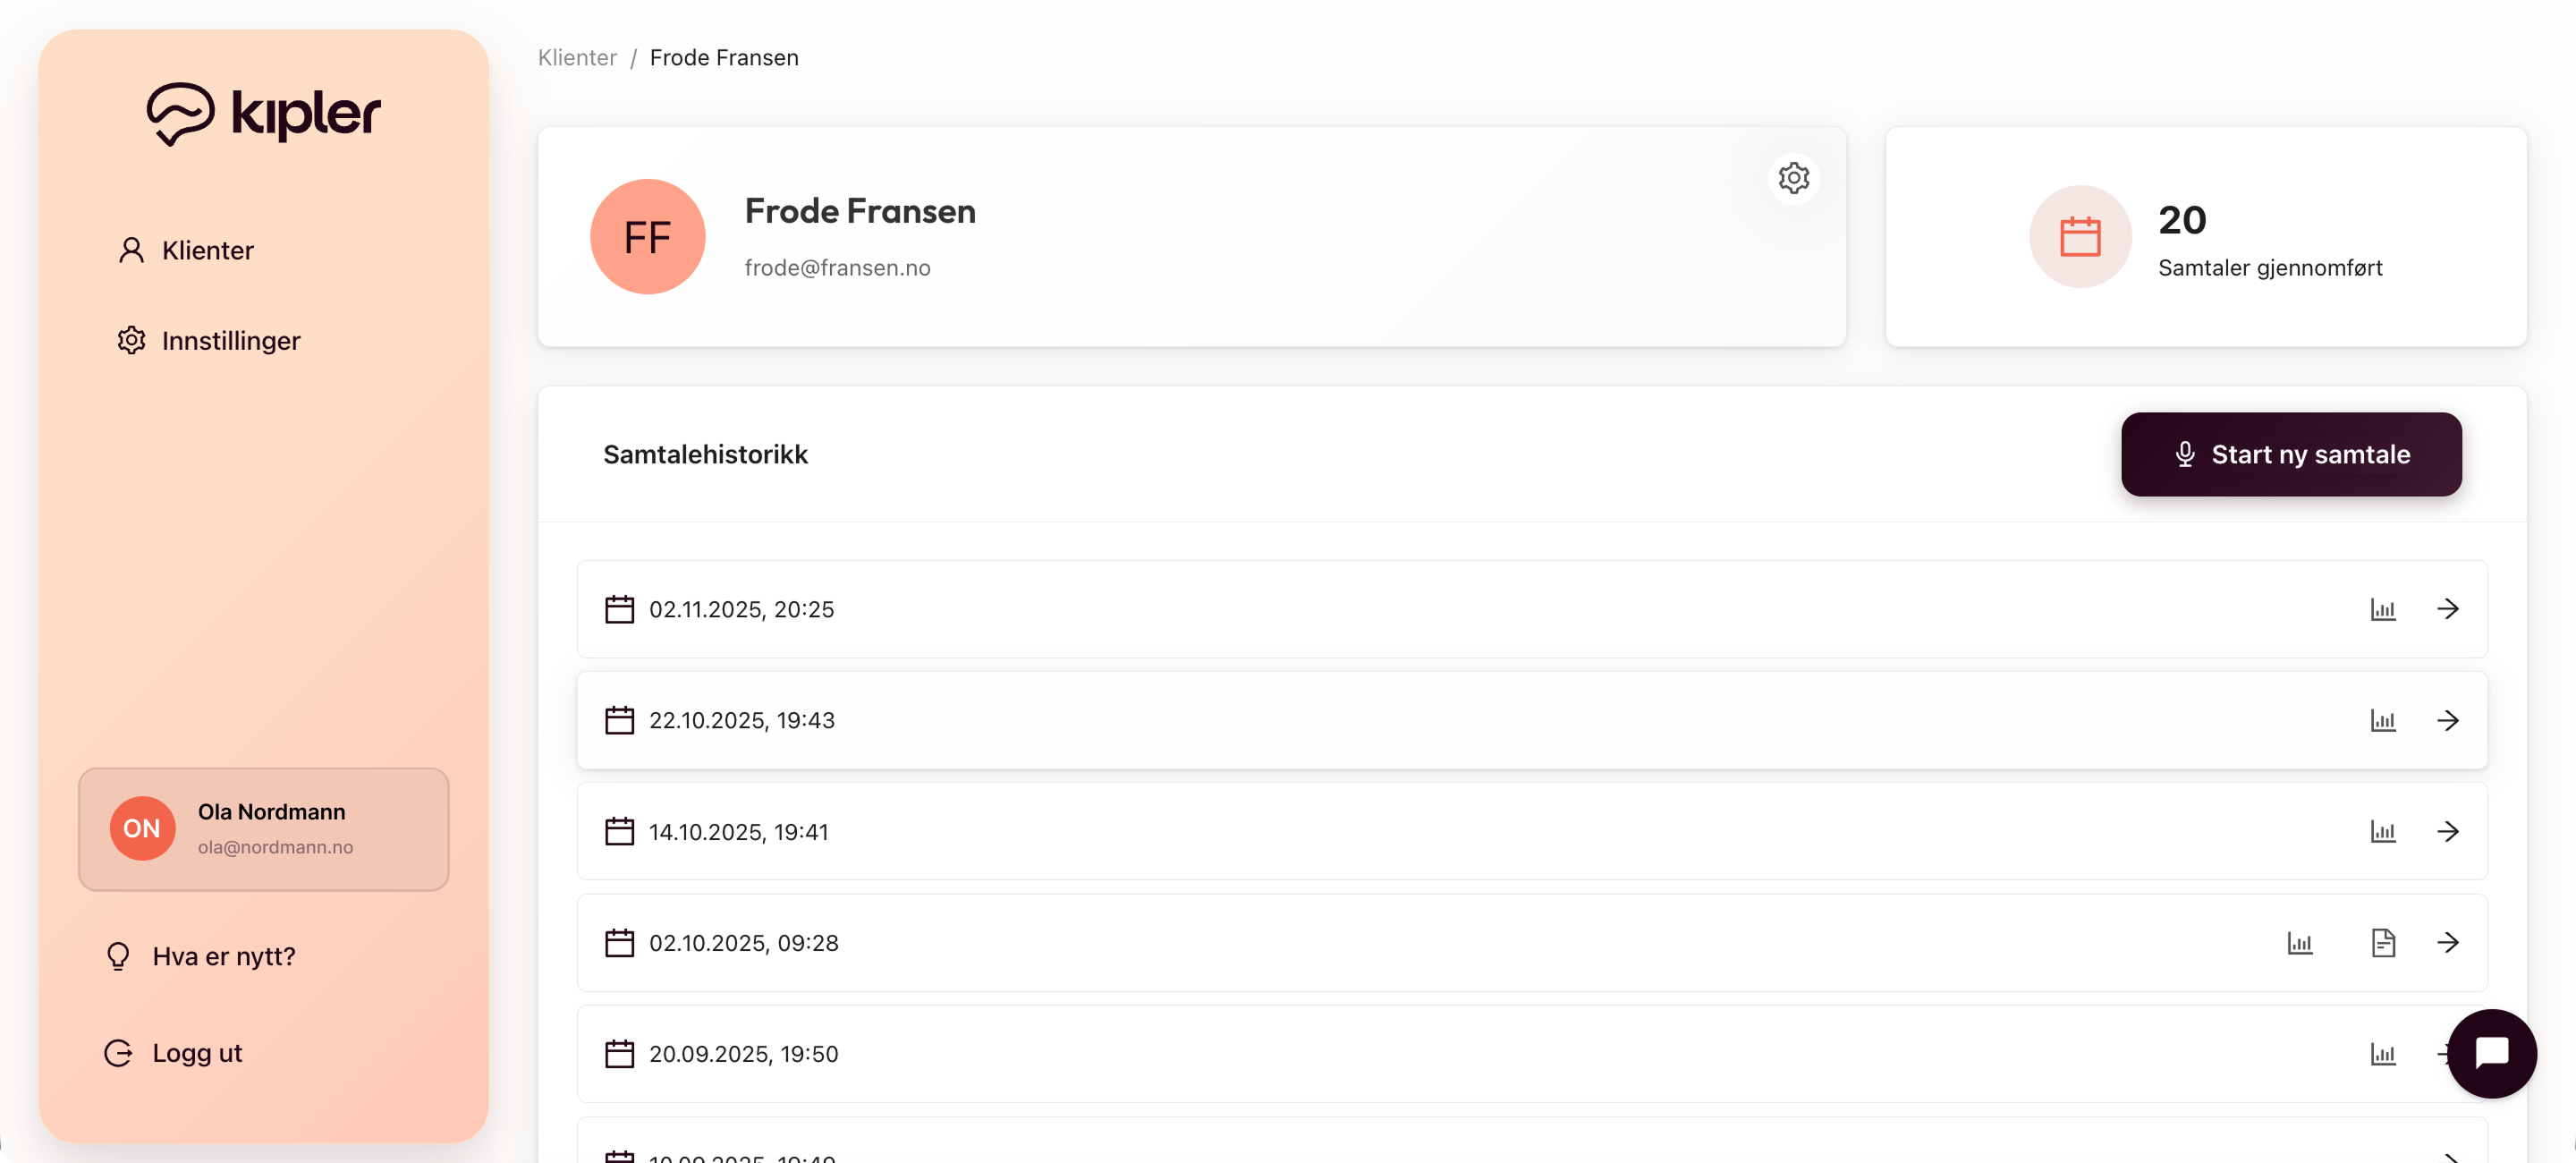2576x1163 pixels.
Task: Select the bar chart icon for 20.09.2025
Action: click(2383, 1053)
